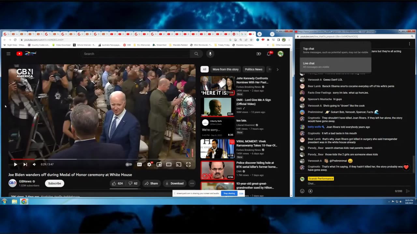Open the tab search dropdown arrow
Image resolution: width=417 pixels, height=234 pixels.
[272, 34]
